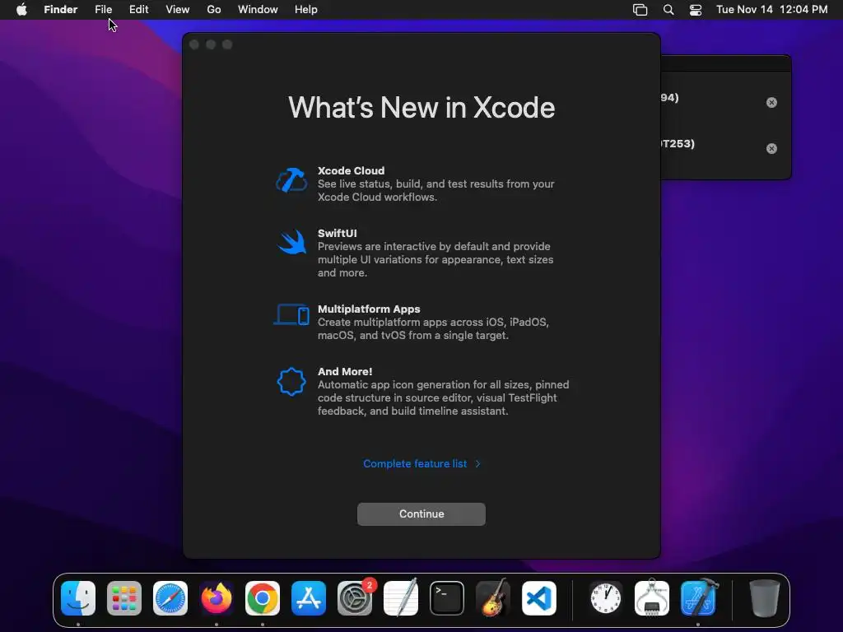
Task: Open the Help menu
Action: coord(306,10)
